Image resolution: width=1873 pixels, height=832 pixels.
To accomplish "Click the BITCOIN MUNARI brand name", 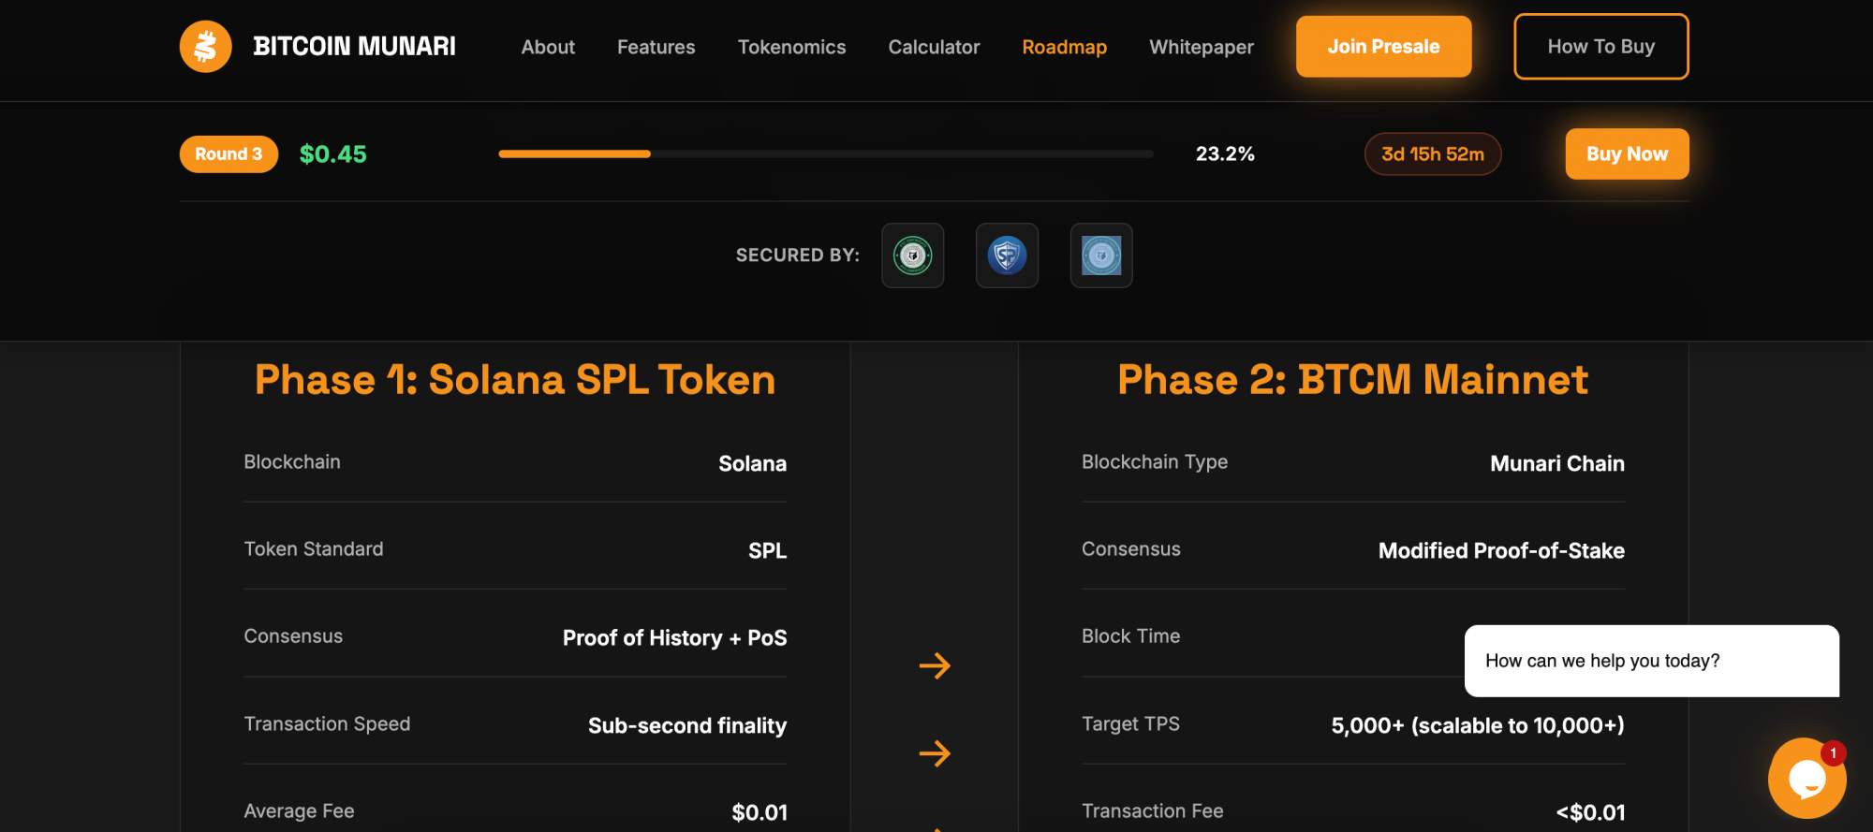I will pos(354,47).
